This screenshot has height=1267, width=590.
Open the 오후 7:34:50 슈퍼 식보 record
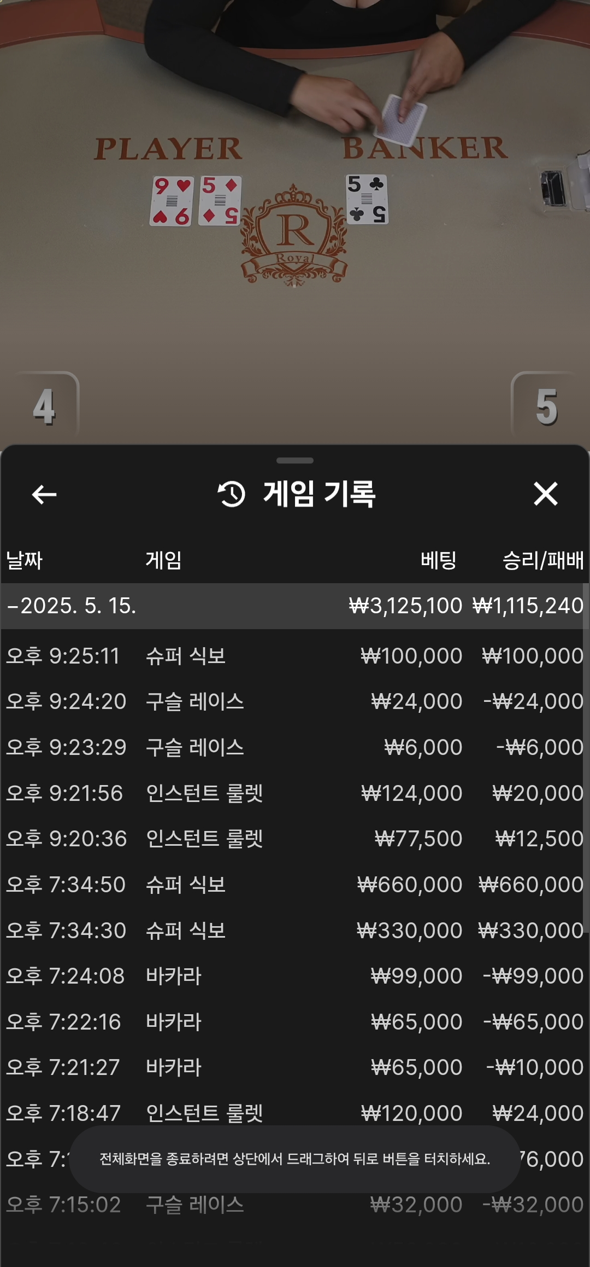point(295,885)
